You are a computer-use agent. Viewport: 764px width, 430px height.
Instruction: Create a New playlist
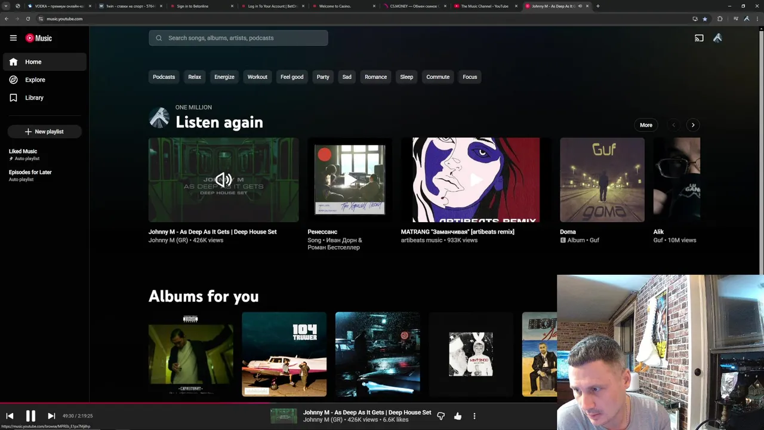[x=44, y=131]
